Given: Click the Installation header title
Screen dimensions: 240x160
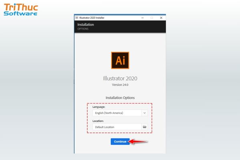Looking at the screenshot, I should tap(86, 24).
